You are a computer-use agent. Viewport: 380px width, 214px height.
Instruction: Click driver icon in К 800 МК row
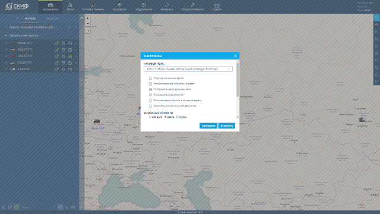click(x=64, y=70)
